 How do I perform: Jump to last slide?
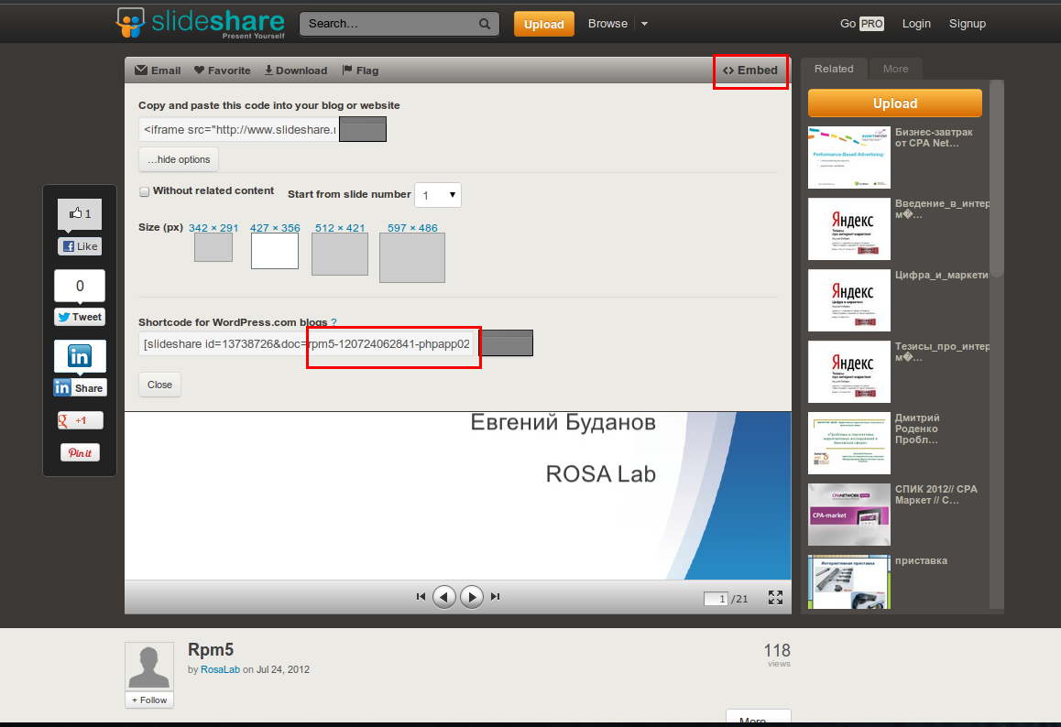point(496,596)
